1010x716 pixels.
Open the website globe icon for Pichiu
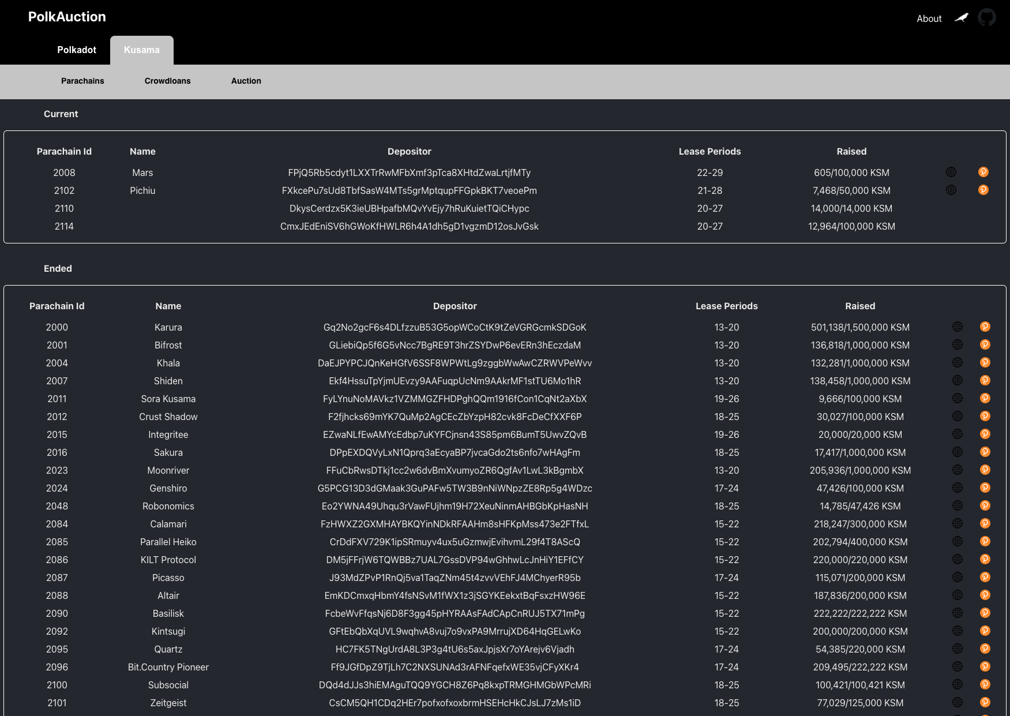951,190
